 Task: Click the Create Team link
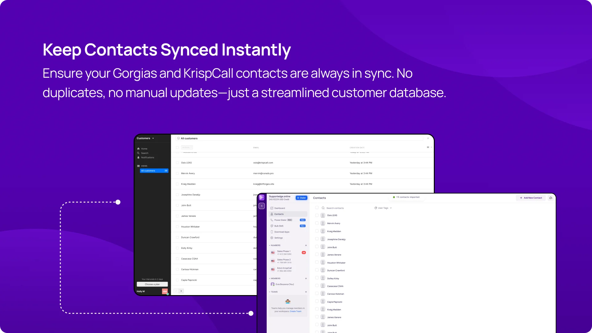(x=295, y=311)
